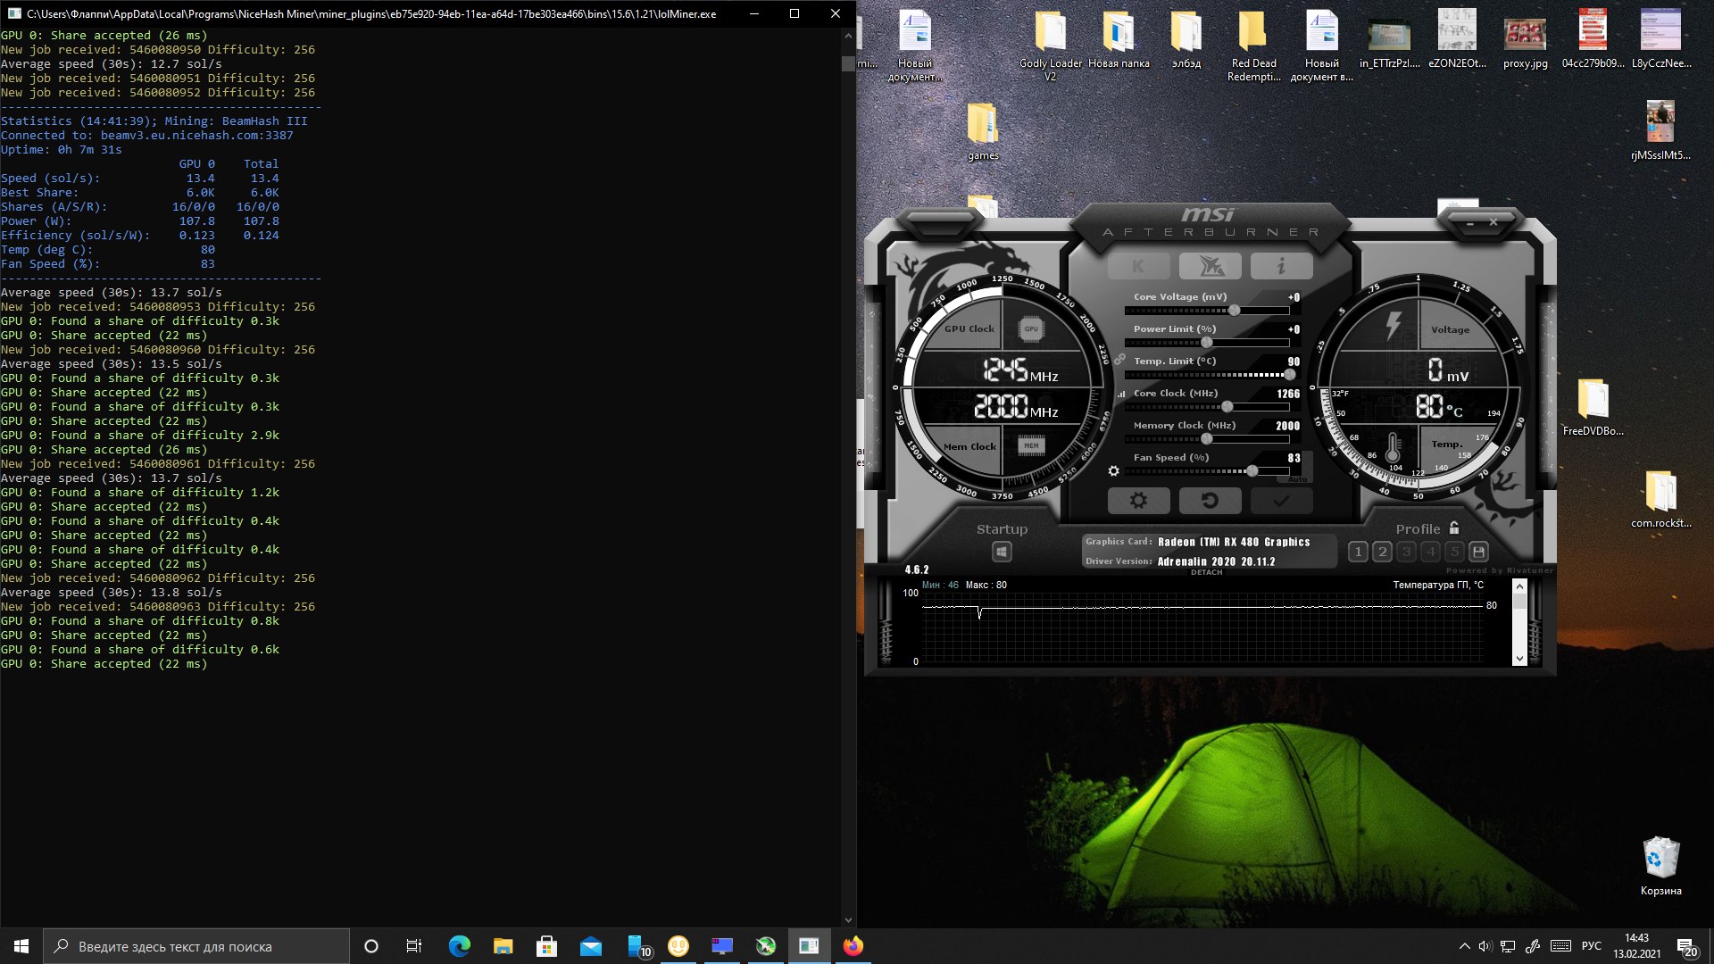Select Godly Loader V2 folder on desktop
Viewport: 1714px width, 964px height.
pyautogui.click(x=1051, y=46)
